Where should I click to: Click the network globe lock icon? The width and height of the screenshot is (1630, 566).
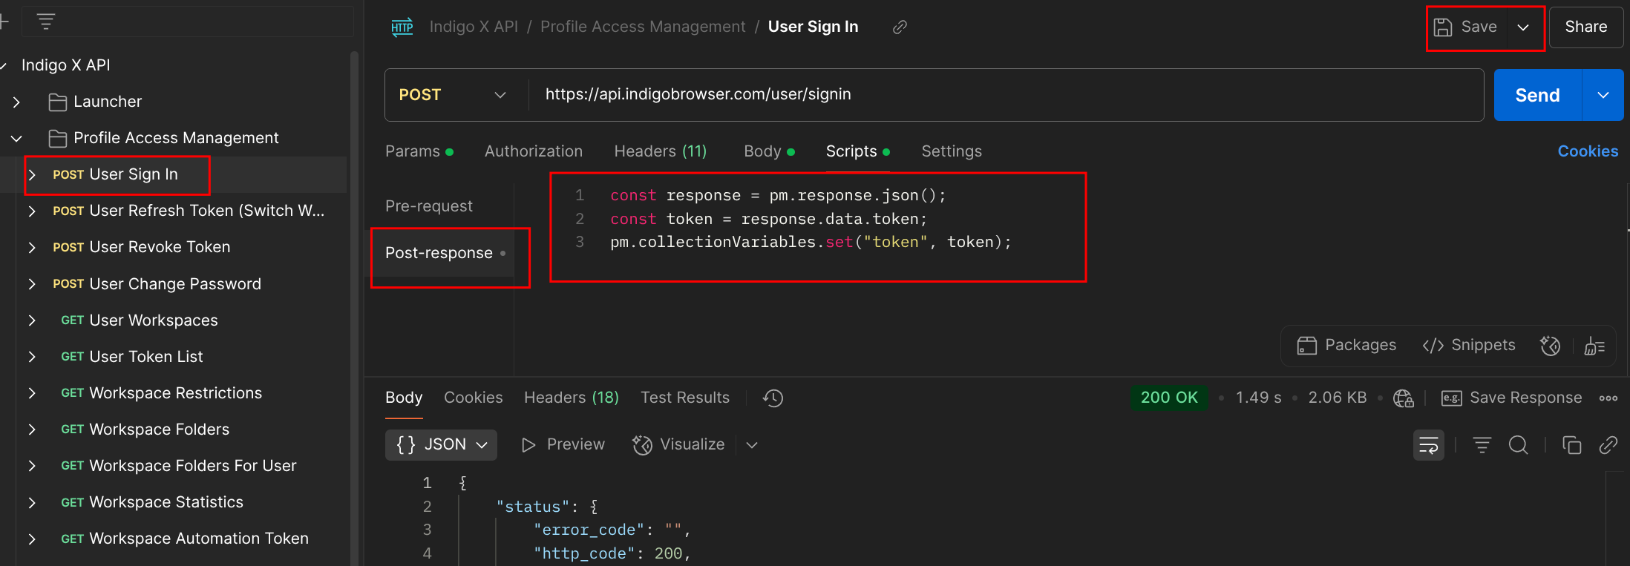pos(1404,398)
